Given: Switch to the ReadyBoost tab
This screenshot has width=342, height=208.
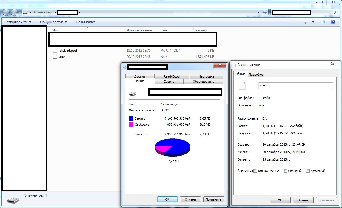Looking at the screenshot, I should [172, 76].
